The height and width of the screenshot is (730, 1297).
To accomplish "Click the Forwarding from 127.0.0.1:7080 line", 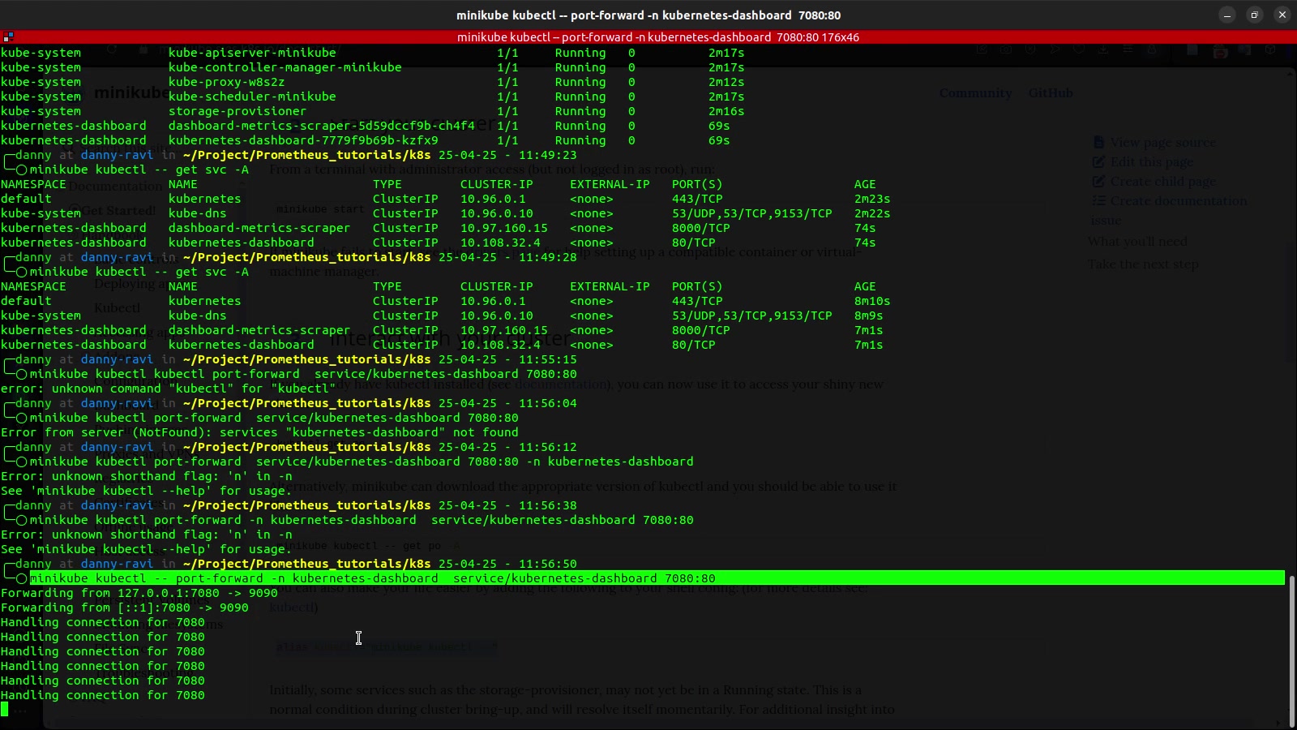I will click(139, 593).
